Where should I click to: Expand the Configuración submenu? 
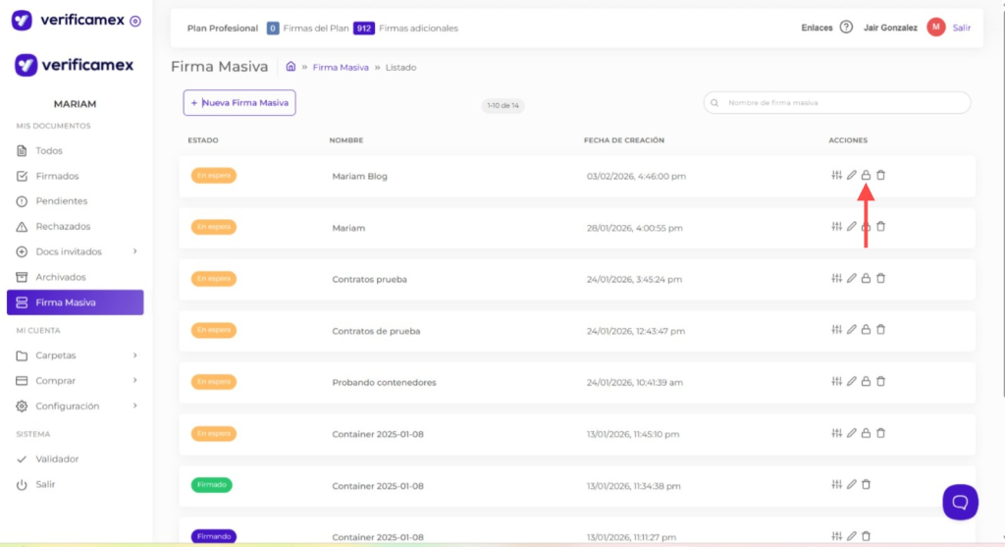click(x=134, y=406)
